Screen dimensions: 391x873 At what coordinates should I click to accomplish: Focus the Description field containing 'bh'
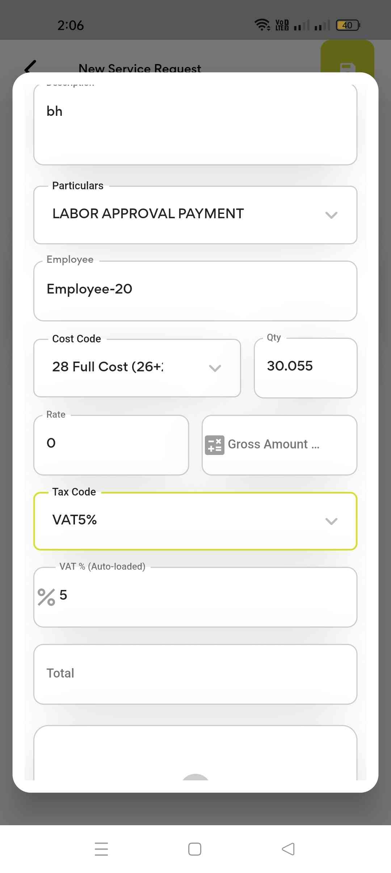click(195, 123)
